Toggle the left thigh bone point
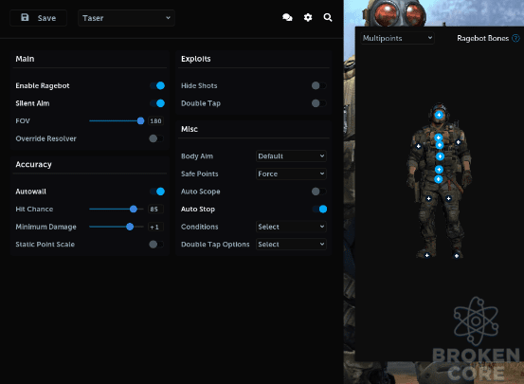 point(428,199)
